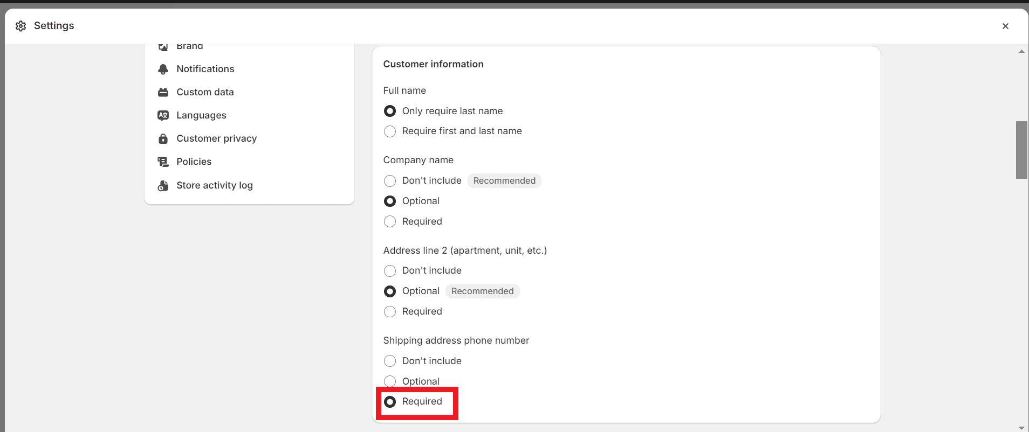Set Company name to Don't include
1029x432 pixels.
(x=390, y=180)
